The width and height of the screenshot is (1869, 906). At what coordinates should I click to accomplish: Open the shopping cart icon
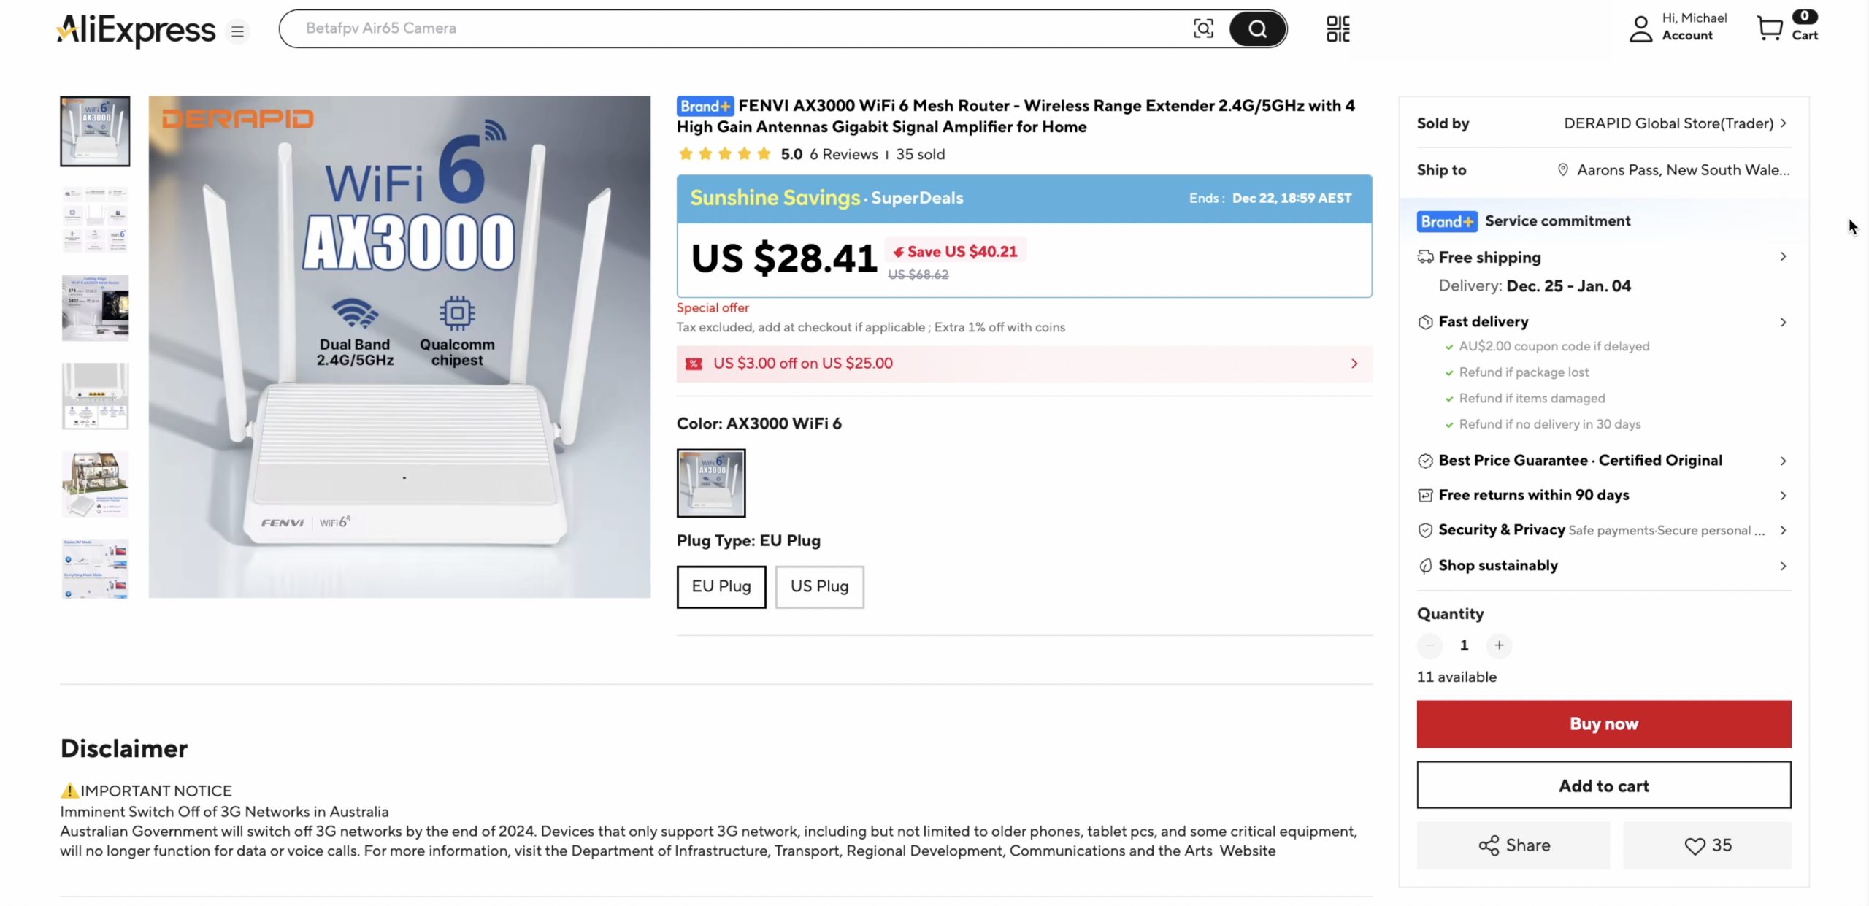pyautogui.click(x=1770, y=28)
